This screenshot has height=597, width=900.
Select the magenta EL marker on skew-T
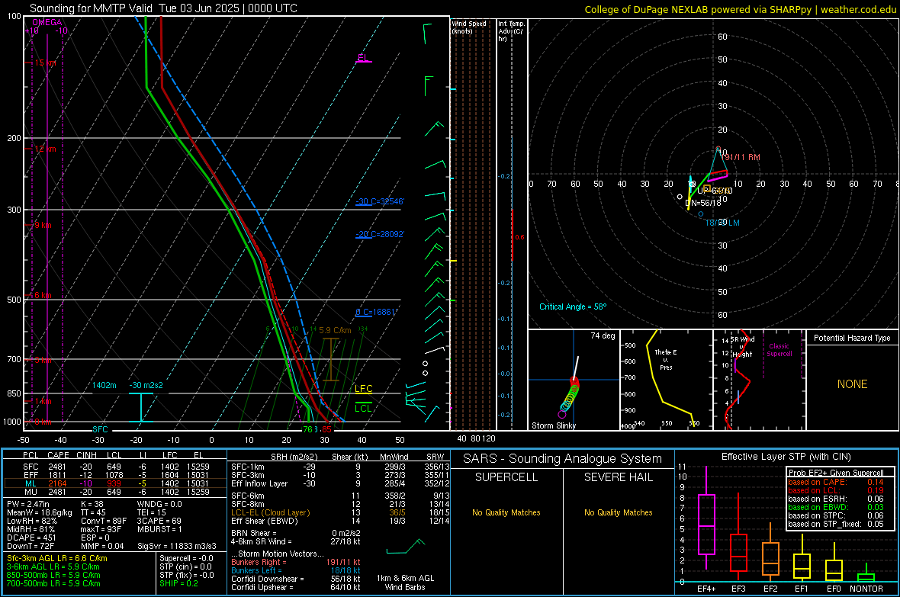(363, 58)
